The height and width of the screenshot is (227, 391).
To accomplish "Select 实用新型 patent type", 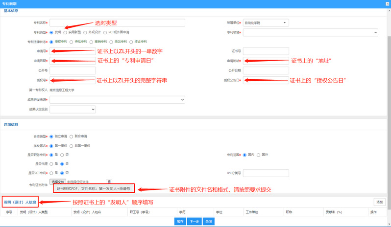I will [66, 32].
